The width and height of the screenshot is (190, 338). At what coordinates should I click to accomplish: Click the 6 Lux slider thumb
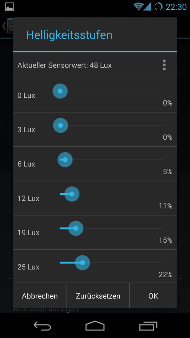[65, 160]
